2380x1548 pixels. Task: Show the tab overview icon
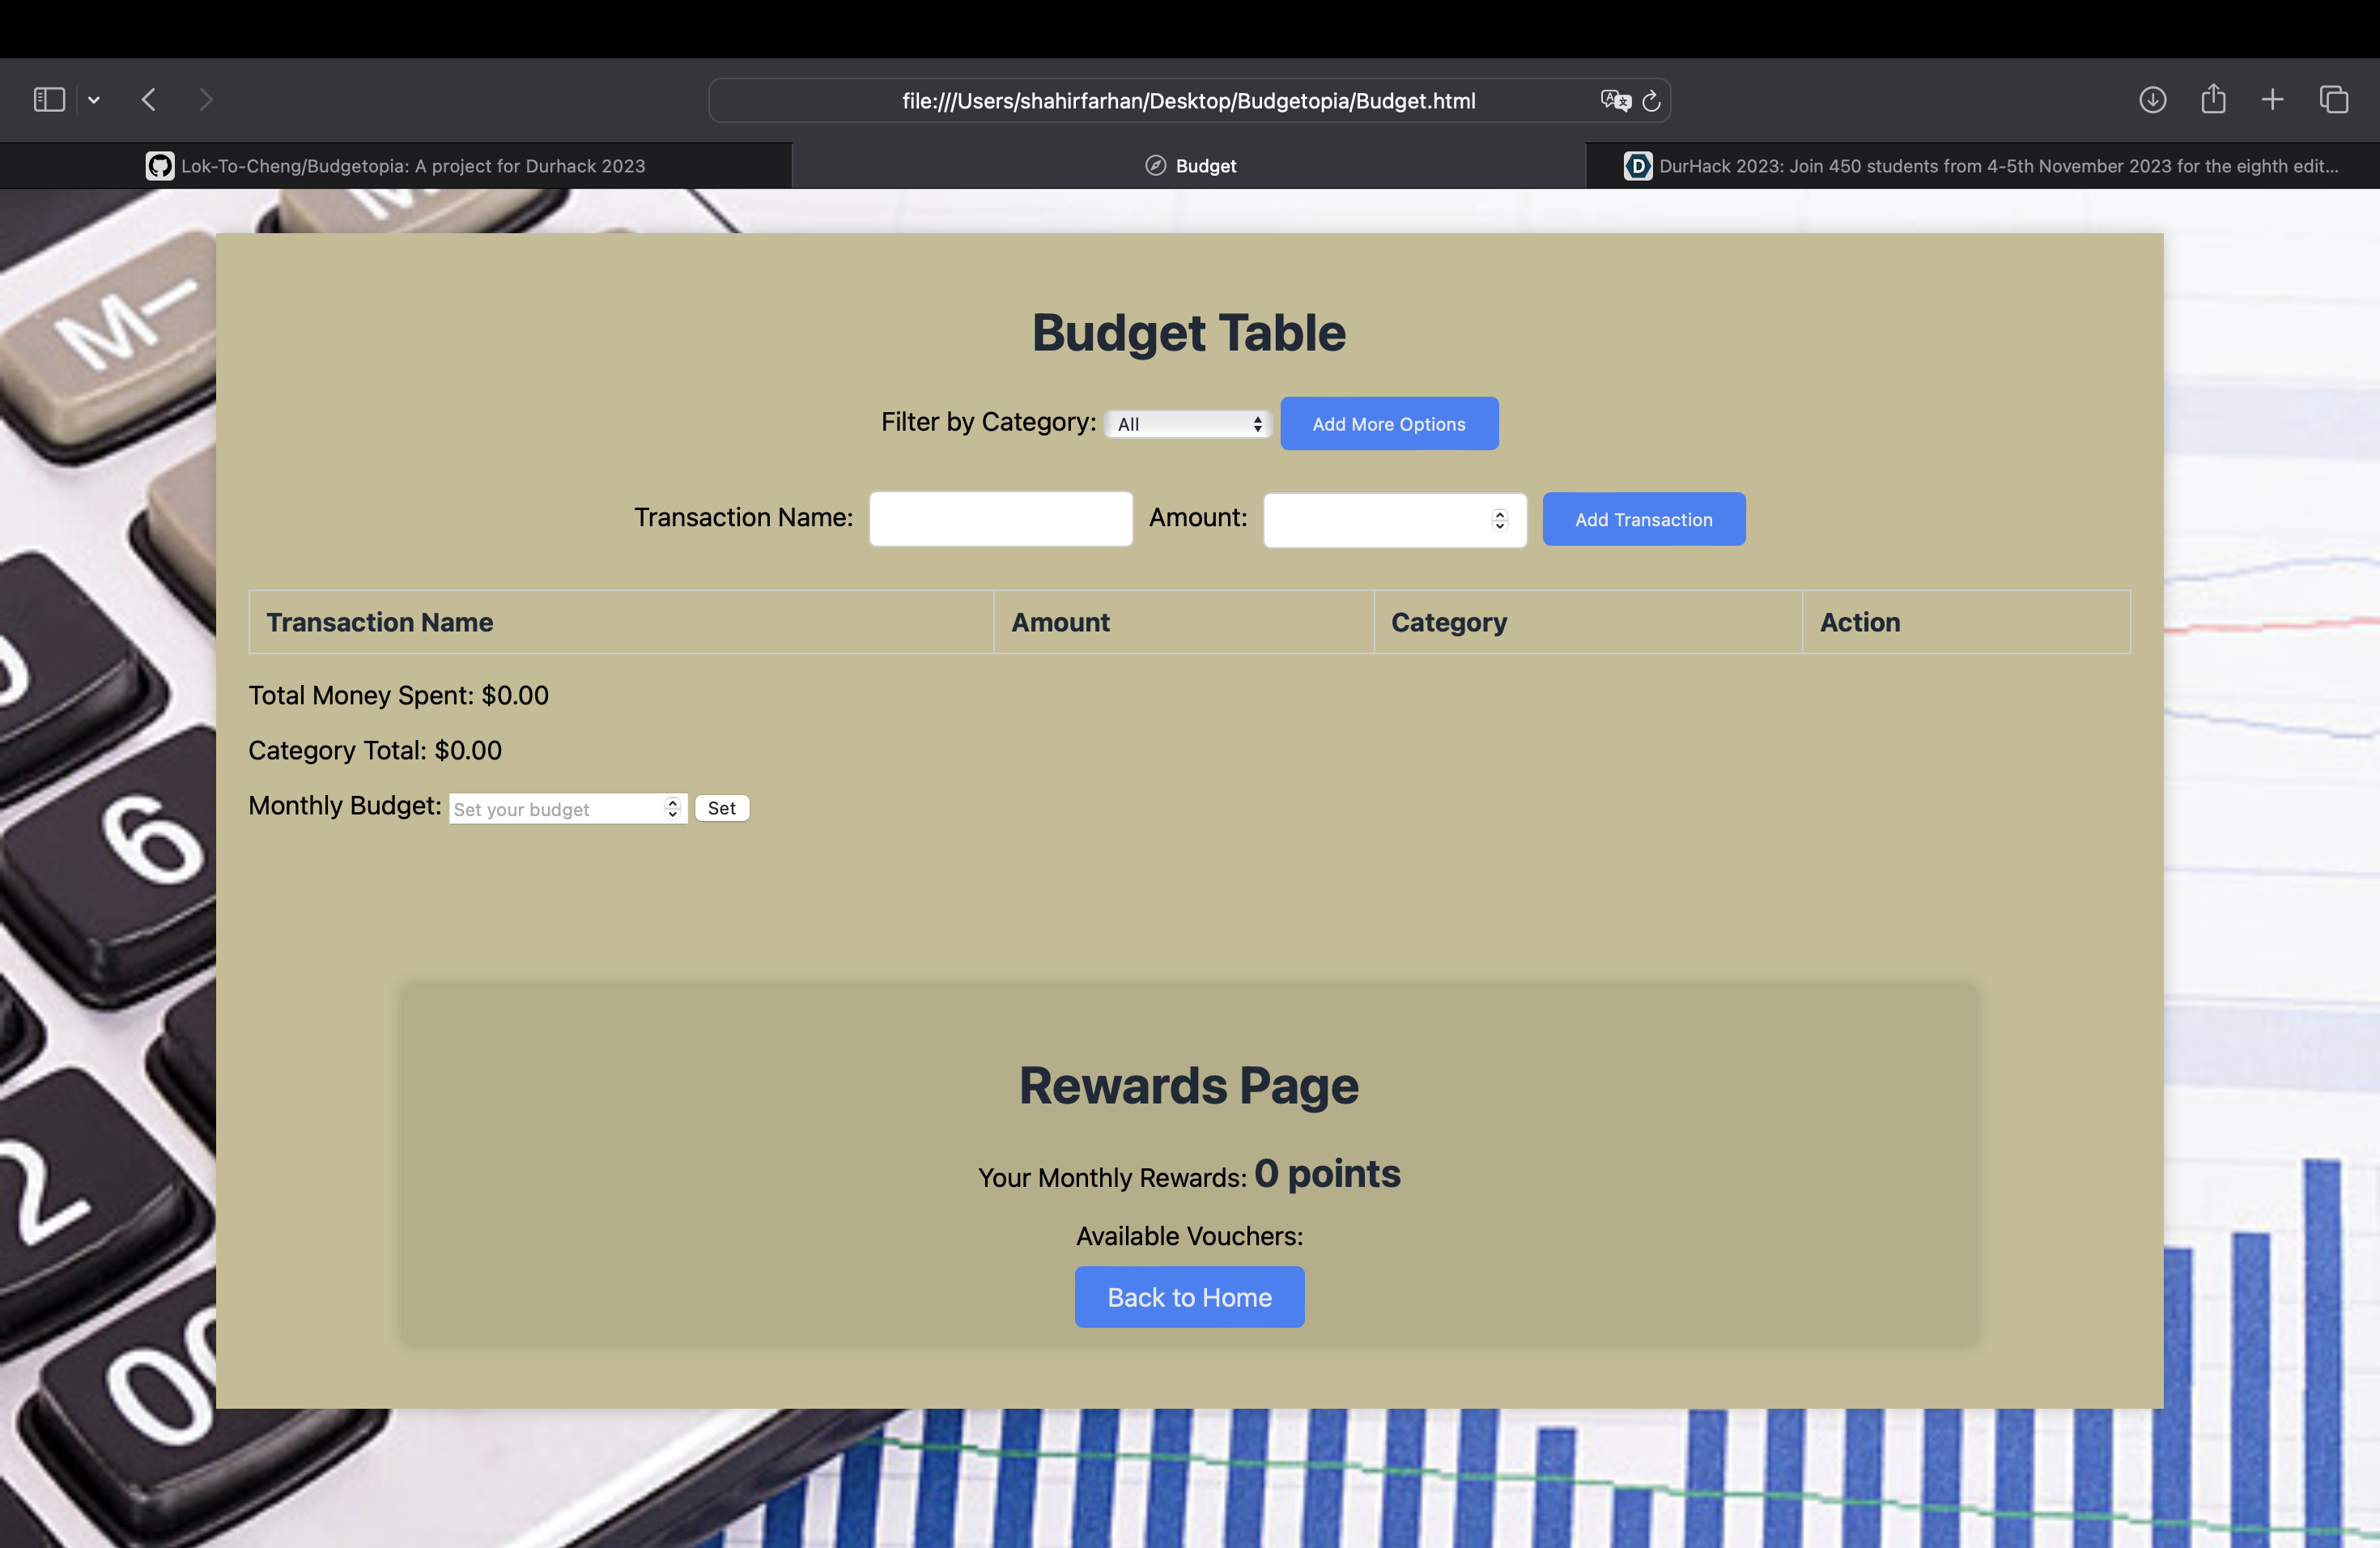pyautogui.click(x=2334, y=100)
